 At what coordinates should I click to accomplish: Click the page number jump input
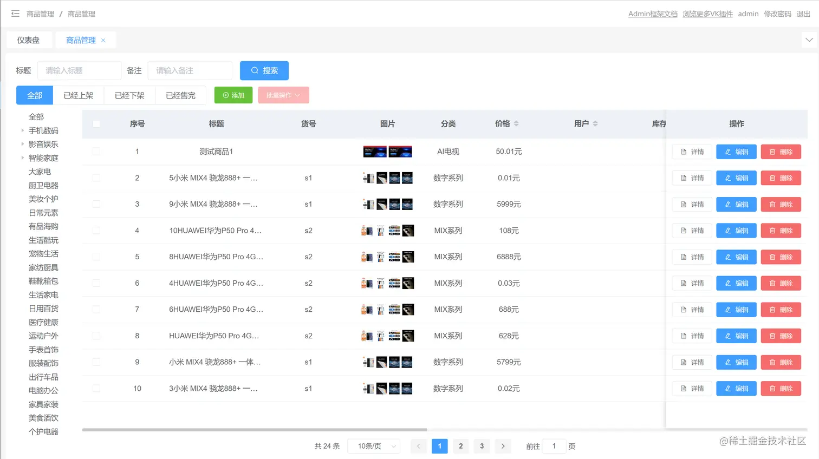[554, 446]
